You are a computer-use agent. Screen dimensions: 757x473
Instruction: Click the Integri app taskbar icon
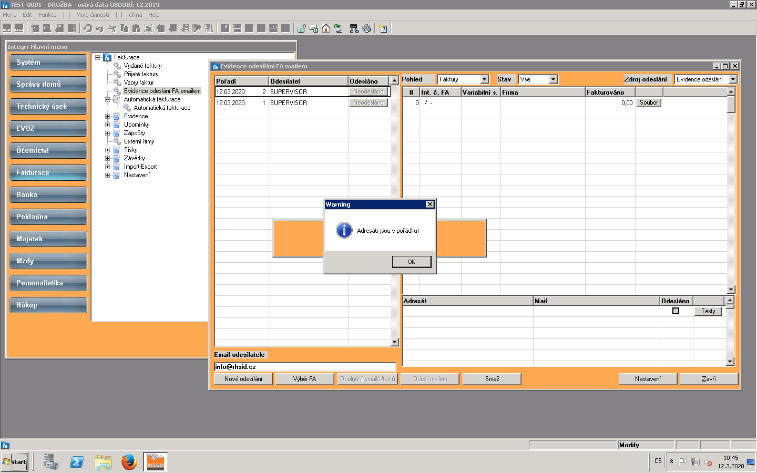pos(156,462)
